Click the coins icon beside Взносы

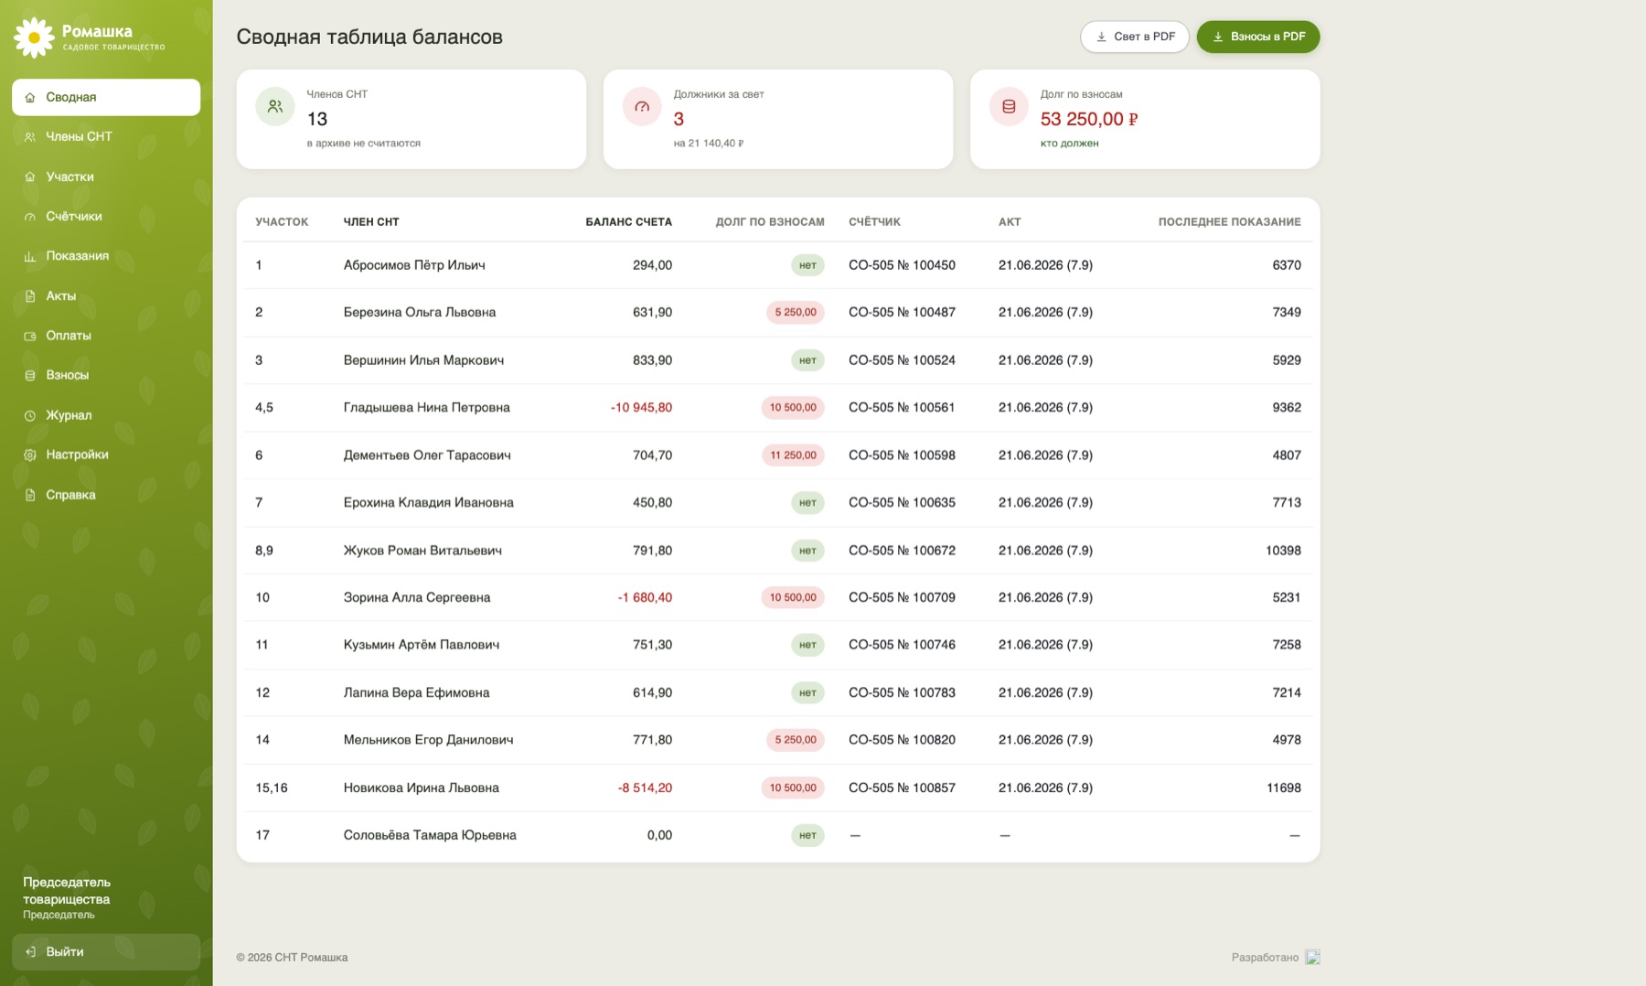click(x=30, y=376)
